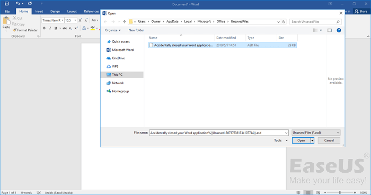Viewport: 371px width, 195px height.
Task: Open the File menu tab
Action: 7,11
